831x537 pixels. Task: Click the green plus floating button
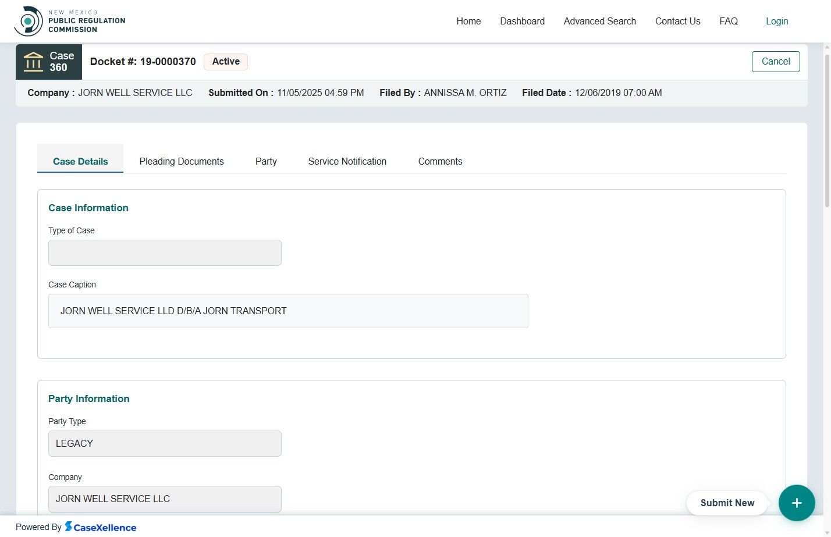click(x=797, y=503)
